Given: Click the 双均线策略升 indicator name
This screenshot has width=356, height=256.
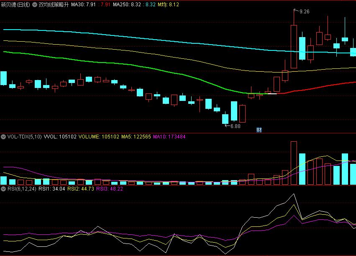Looking at the screenshot, I should pyautogui.click(x=54, y=5).
